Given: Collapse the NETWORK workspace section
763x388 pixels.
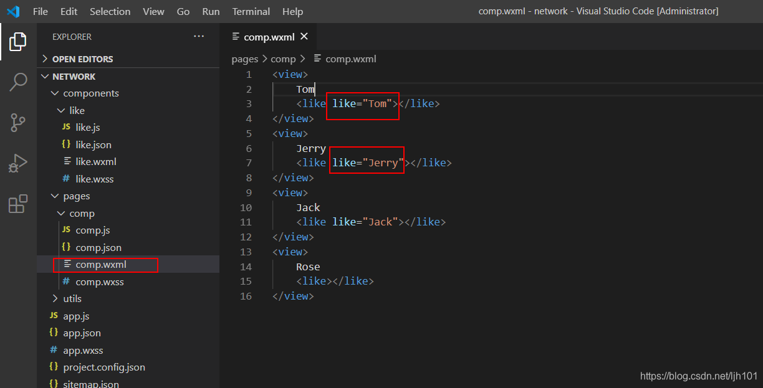Looking at the screenshot, I should [44, 76].
